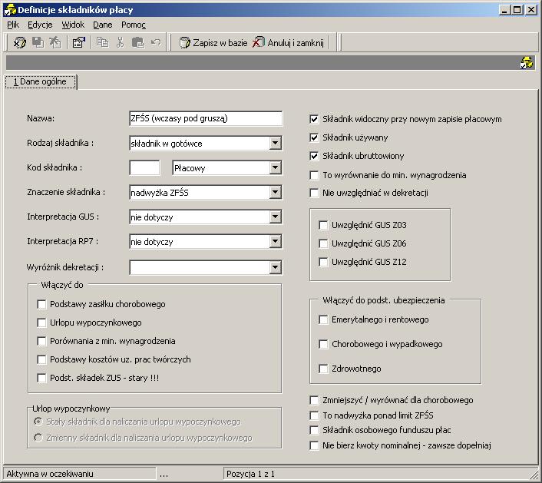
Task: Uncheck Składnik używany checkbox
Action: [x=314, y=137]
